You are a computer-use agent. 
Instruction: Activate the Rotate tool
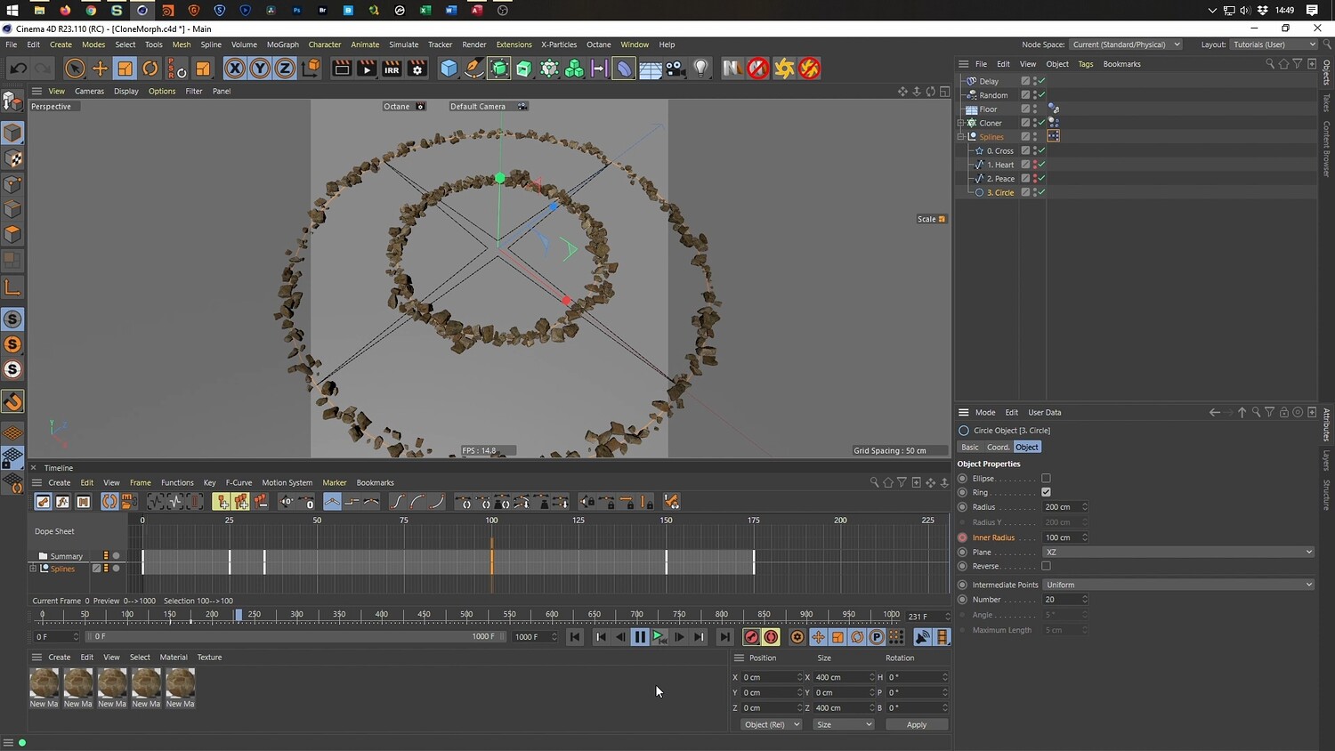150,69
